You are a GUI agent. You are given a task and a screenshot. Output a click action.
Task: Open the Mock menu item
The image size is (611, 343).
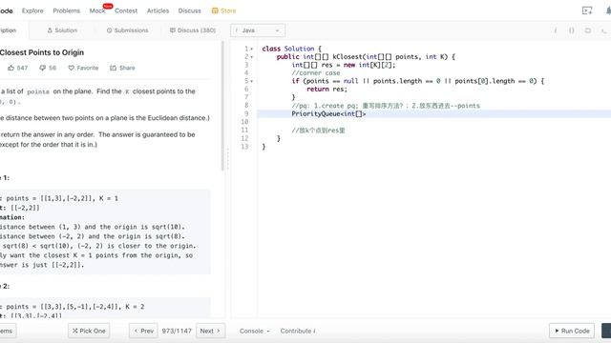pyautogui.click(x=97, y=10)
